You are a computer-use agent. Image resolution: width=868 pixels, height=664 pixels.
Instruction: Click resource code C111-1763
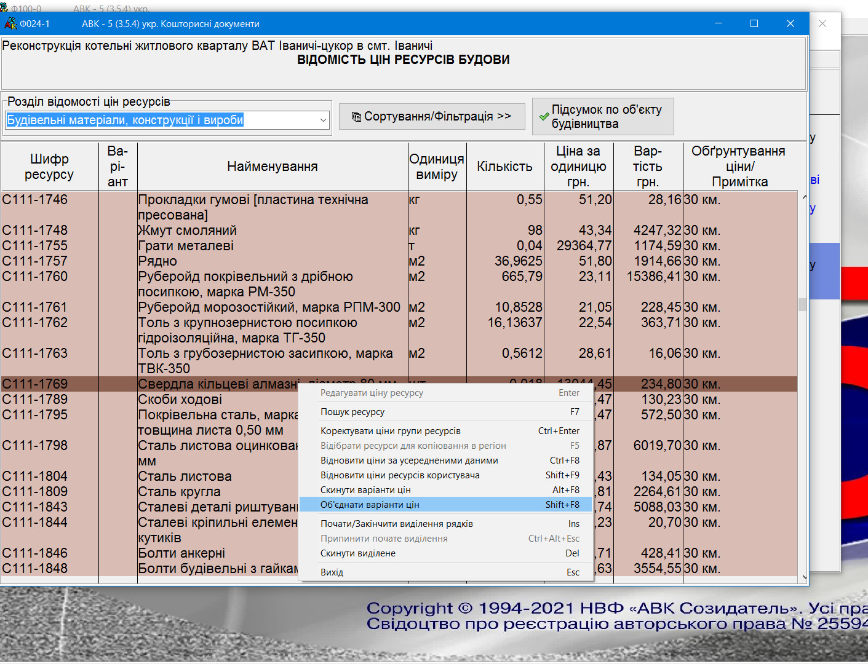(x=35, y=354)
